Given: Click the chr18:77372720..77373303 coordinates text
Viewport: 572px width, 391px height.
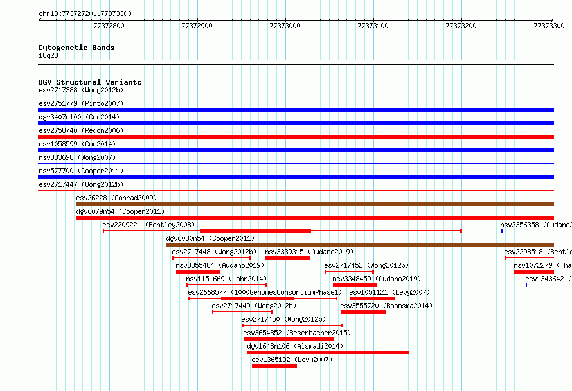Looking at the screenshot, I should [x=85, y=13].
